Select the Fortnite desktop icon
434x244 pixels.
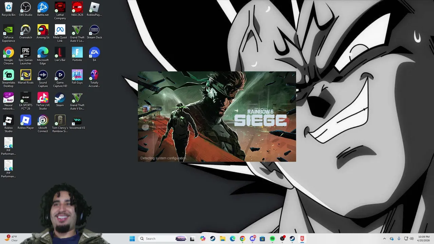tap(77, 55)
